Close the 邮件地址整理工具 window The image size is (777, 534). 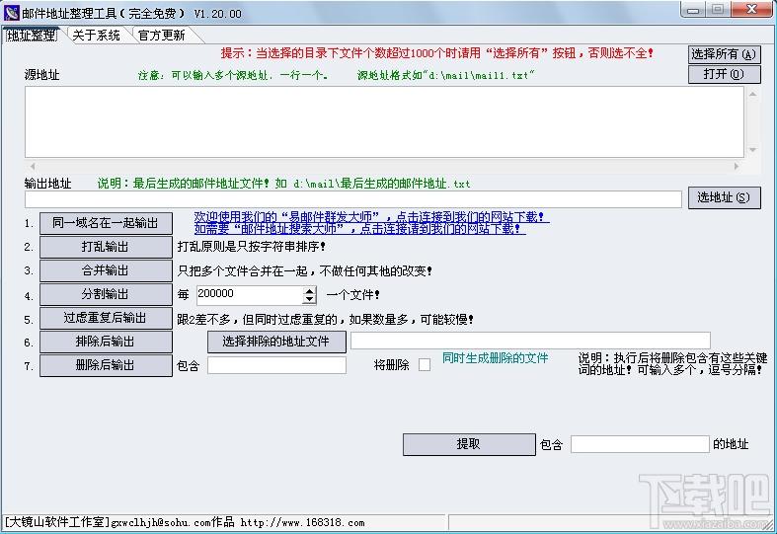(x=751, y=10)
